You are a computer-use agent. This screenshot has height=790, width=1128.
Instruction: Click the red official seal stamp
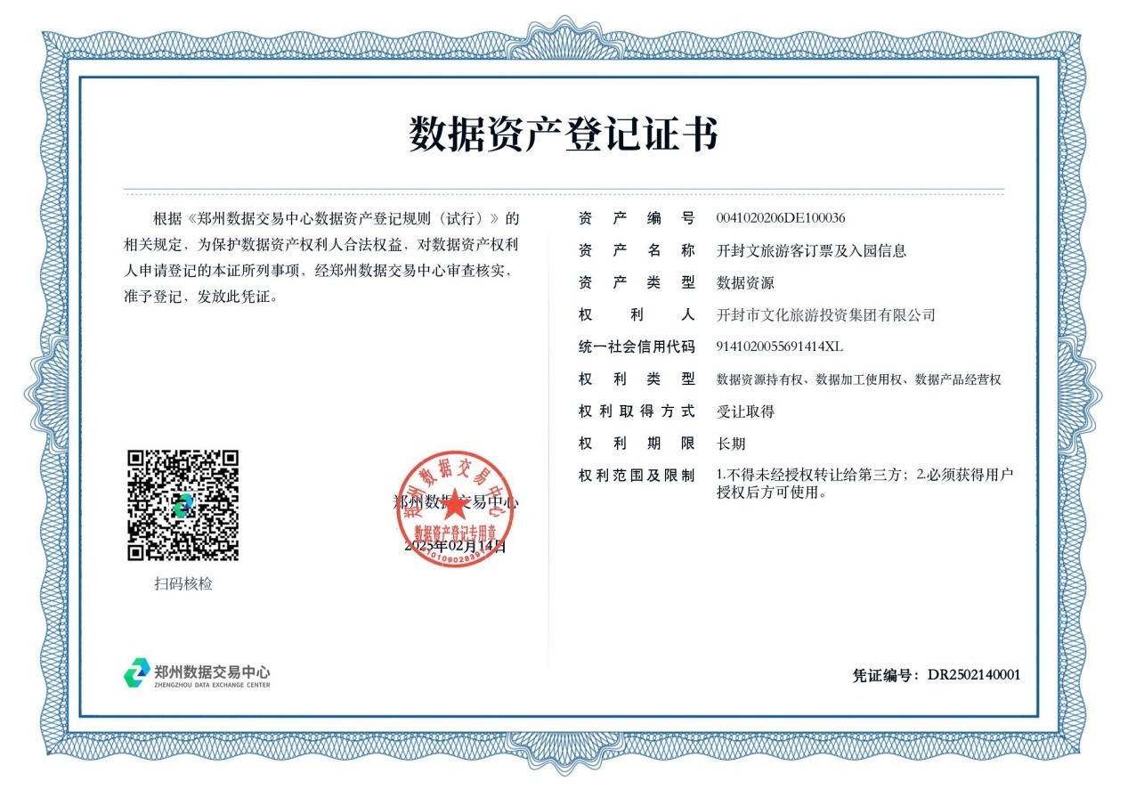[x=455, y=508]
